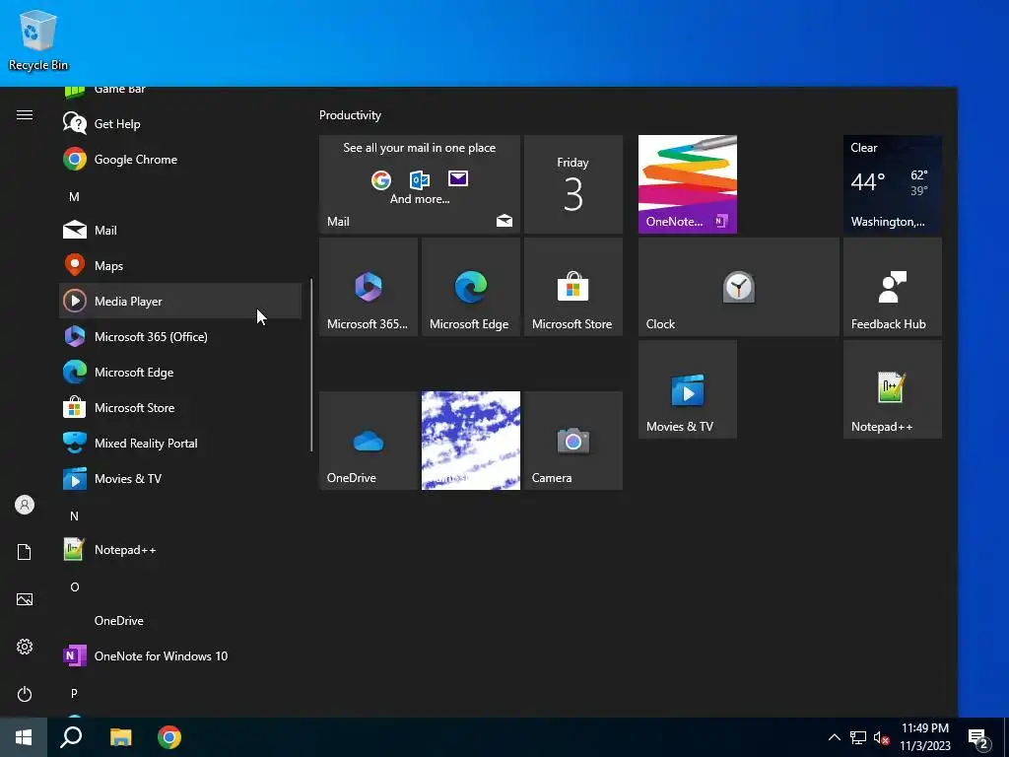Launch Google Chrome from the app list

tap(180, 159)
